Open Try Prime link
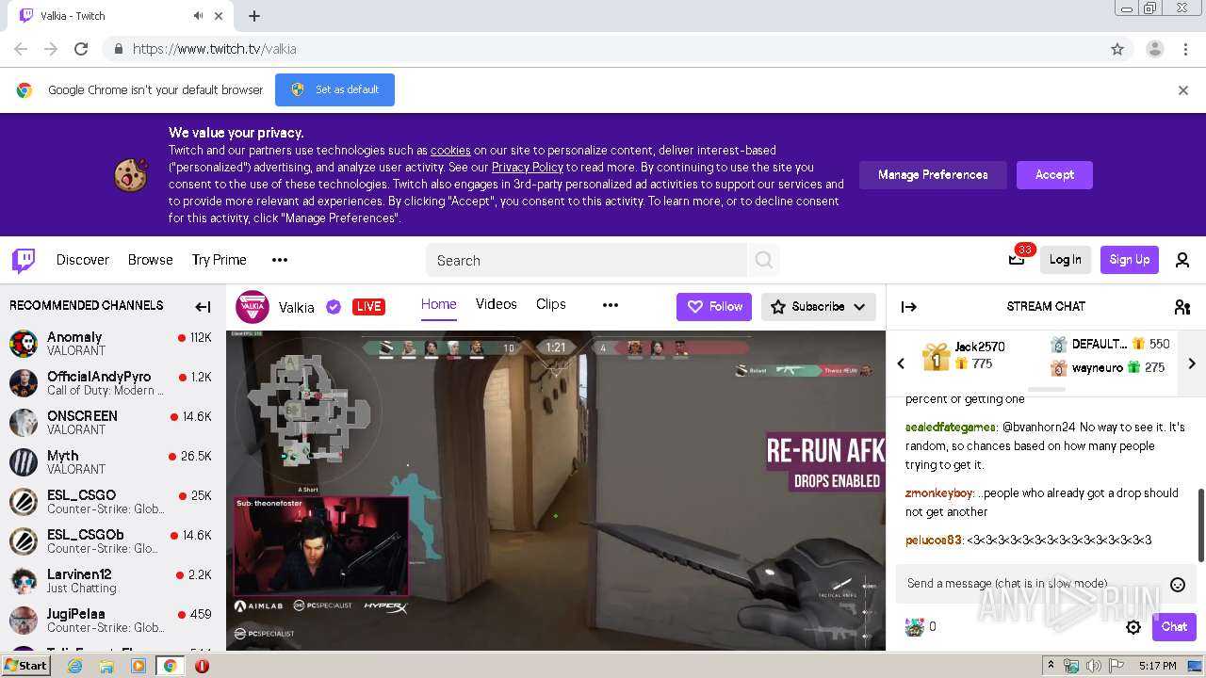Viewport: 1206px width, 678px height. 220,260
